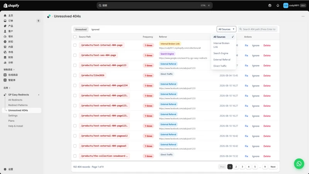Filter by Search Engine source
This screenshot has width=309, height=174.
click(x=224, y=53)
